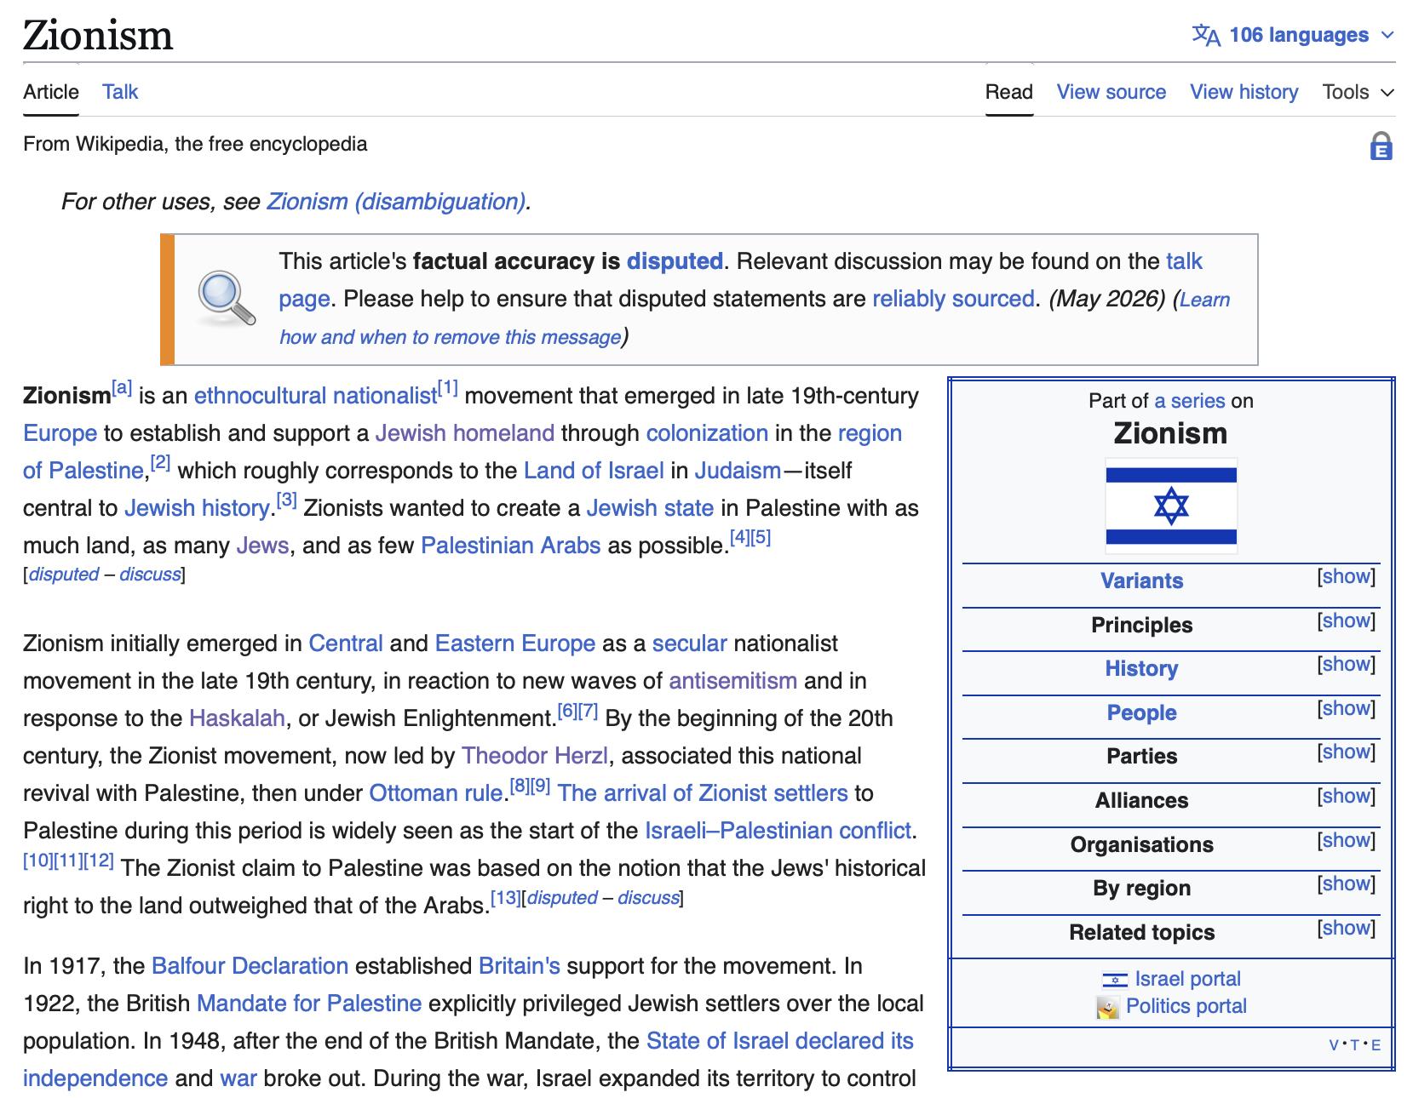
Task: Click the E template edit link
Action: coord(1376,1045)
